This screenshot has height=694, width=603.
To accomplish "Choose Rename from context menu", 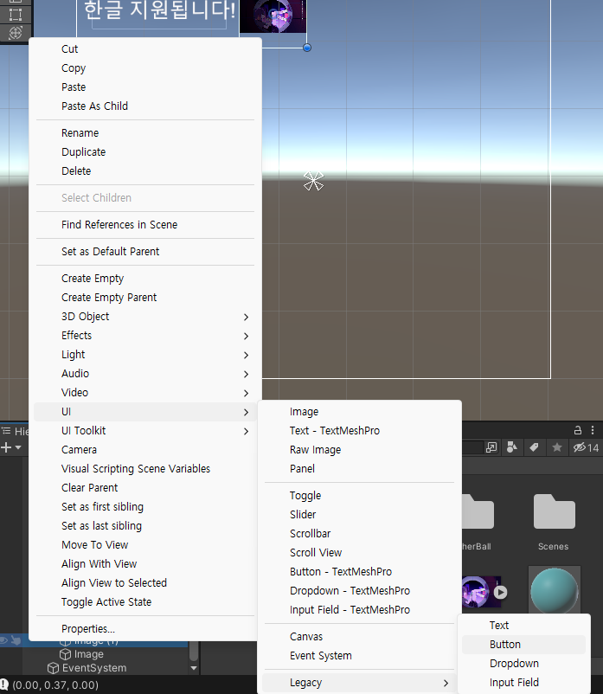I will click(145, 133).
